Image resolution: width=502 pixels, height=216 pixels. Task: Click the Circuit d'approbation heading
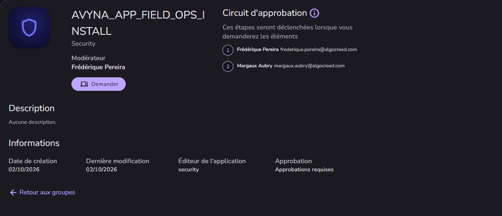click(x=265, y=13)
